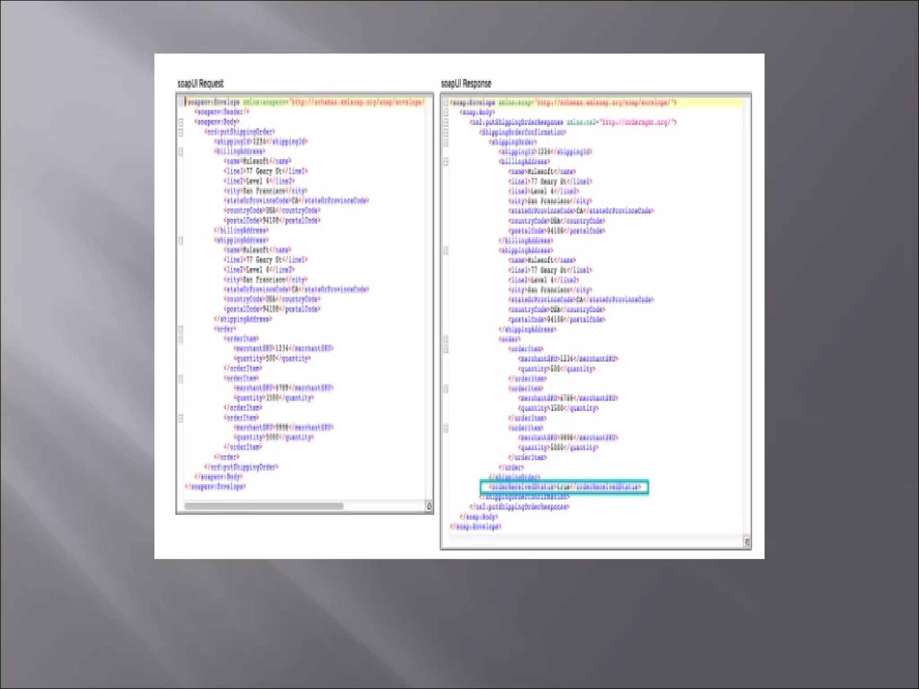The width and height of the screenshot is (919, 689).
Task: Click the shippingId line in request pane
Action: click(x=261, y=142)
